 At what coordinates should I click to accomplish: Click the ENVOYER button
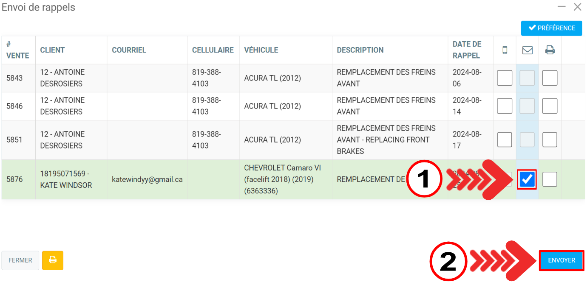561,260
